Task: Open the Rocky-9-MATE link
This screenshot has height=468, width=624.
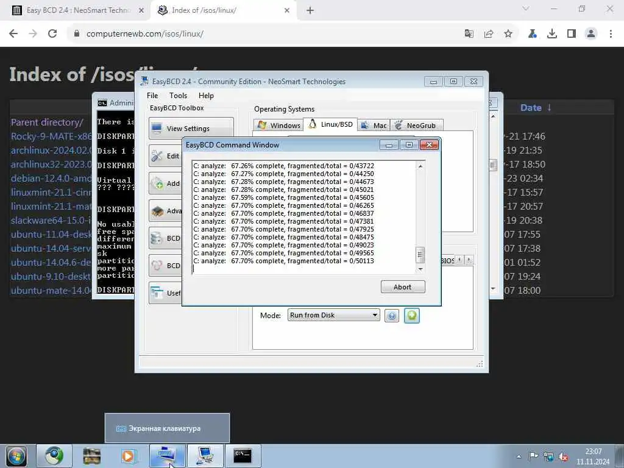Action: pyautogui.click(x=51, y=136)
